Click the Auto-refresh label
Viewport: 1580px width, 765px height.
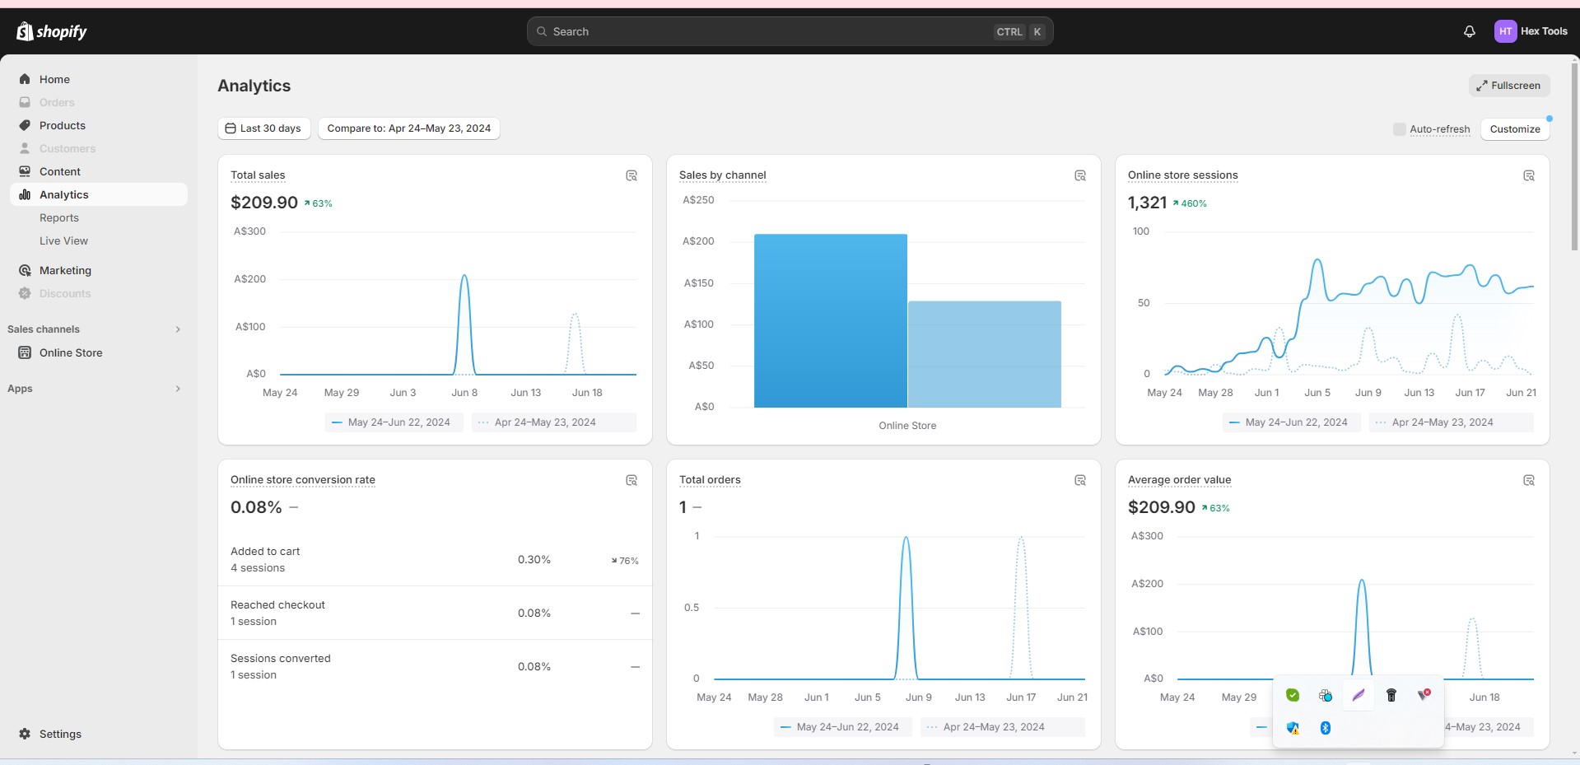(1440, 129)
